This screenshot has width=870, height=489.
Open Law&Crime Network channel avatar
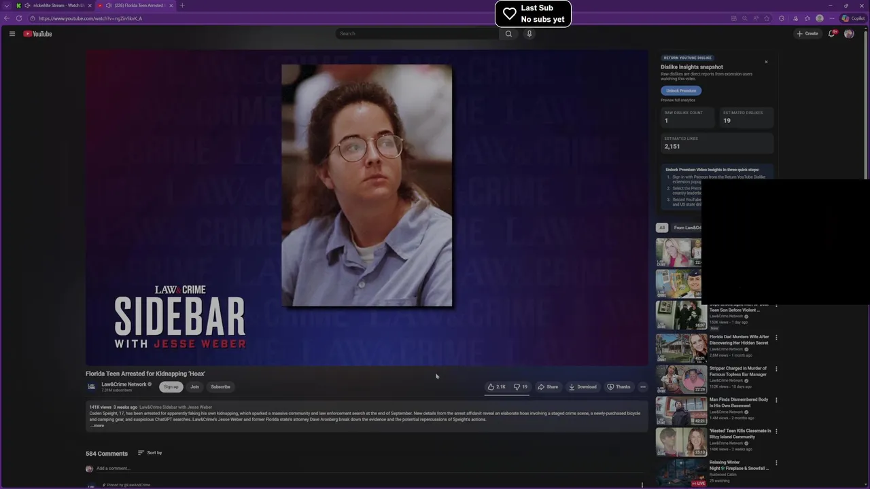pyautogui.click(x=92, y=386)
